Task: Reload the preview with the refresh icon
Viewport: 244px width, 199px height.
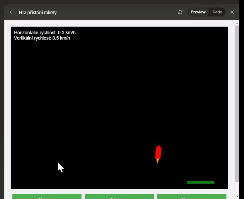Action: tap(180, 12)
